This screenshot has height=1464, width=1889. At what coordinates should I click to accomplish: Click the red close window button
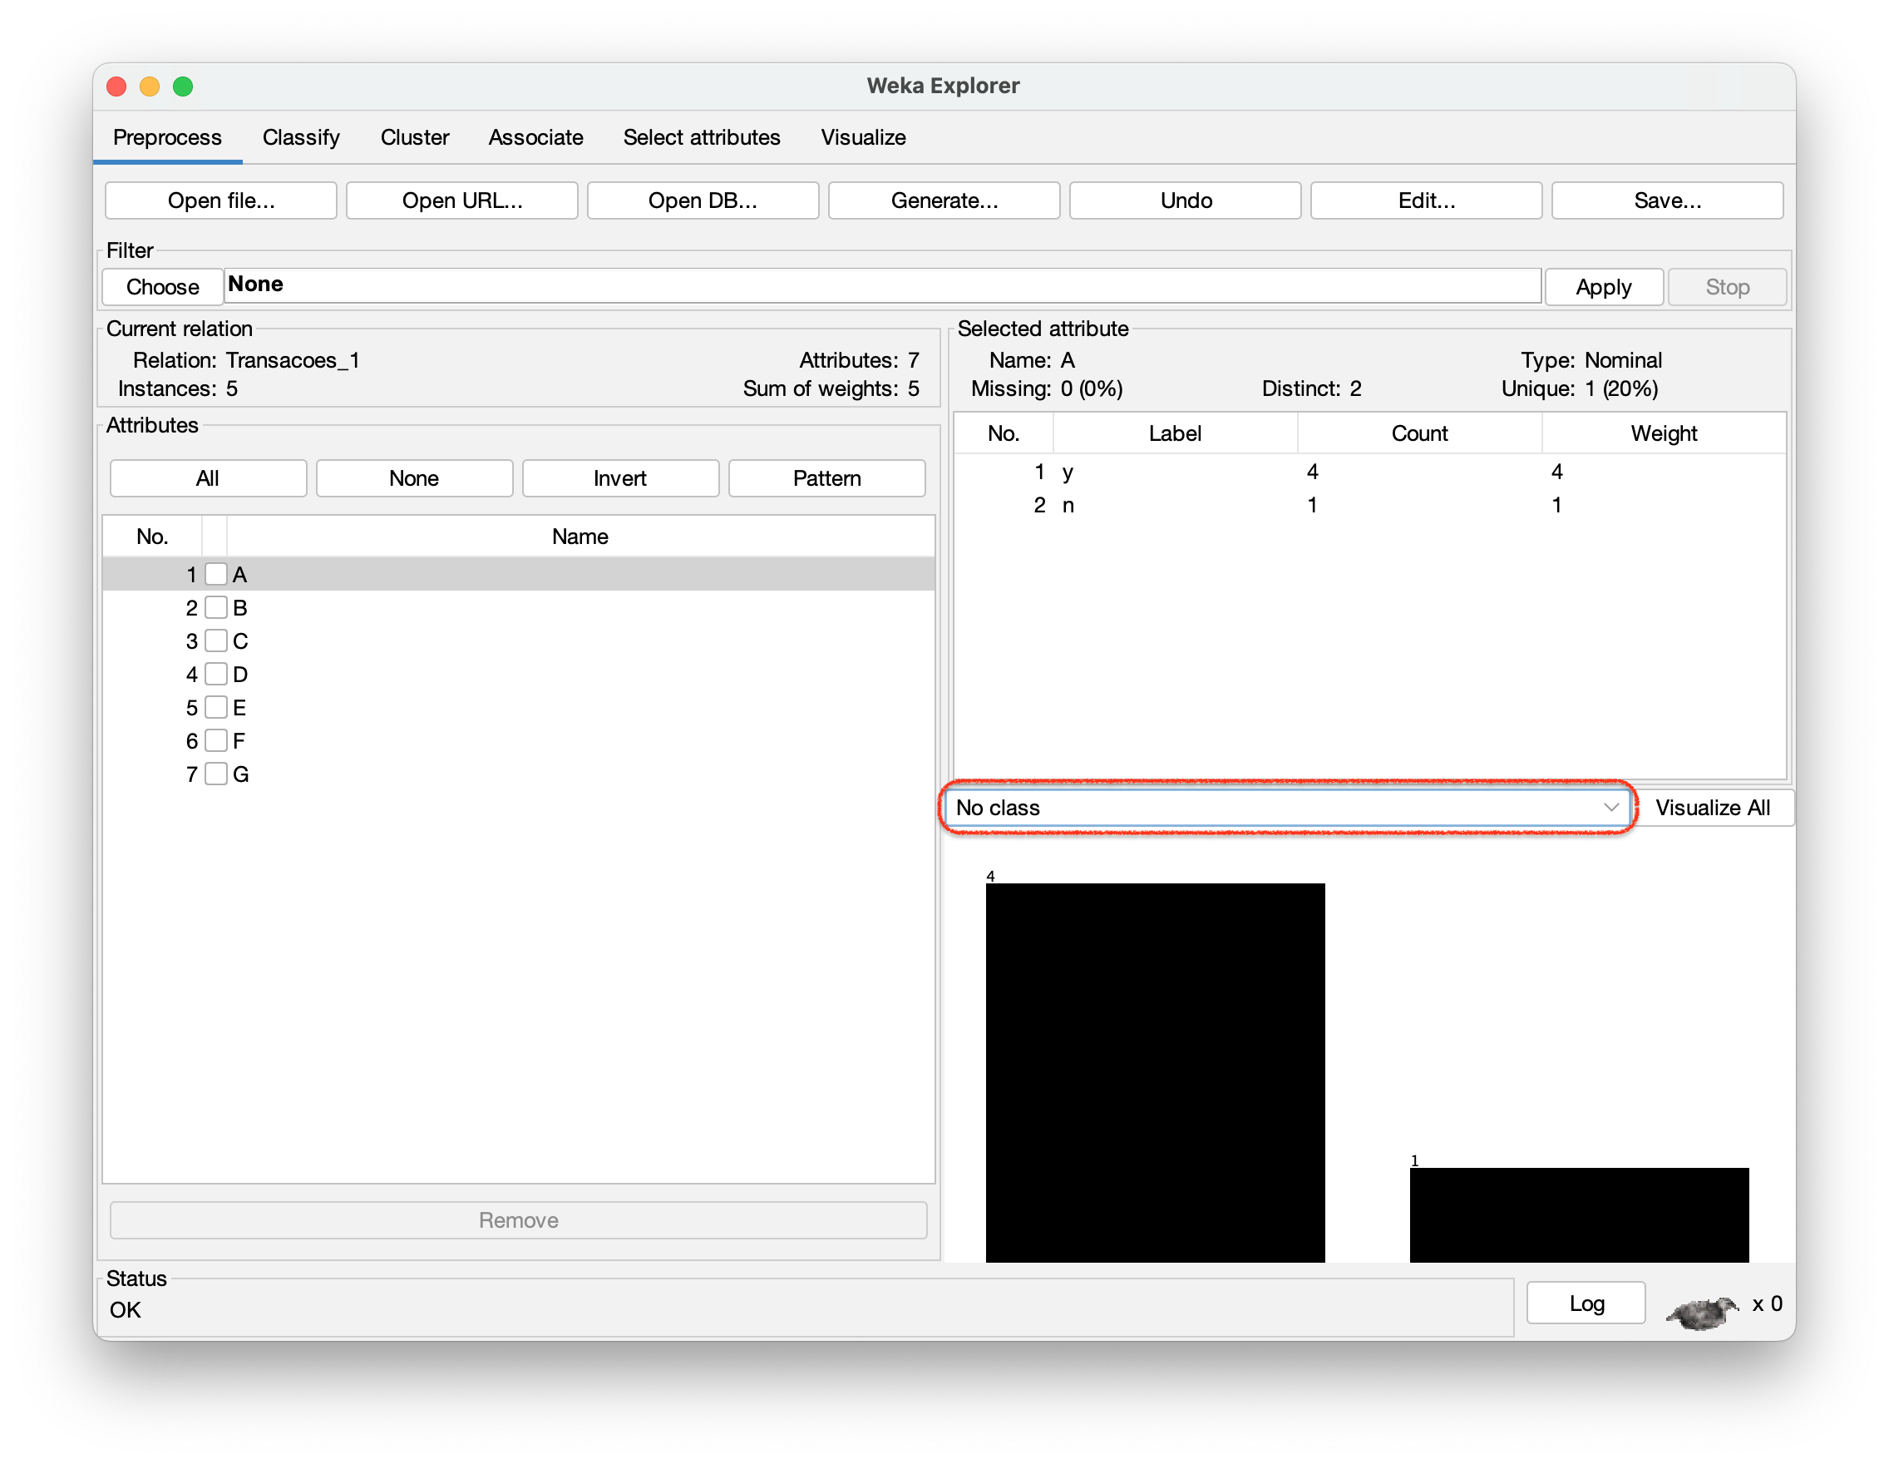[116, 87]
